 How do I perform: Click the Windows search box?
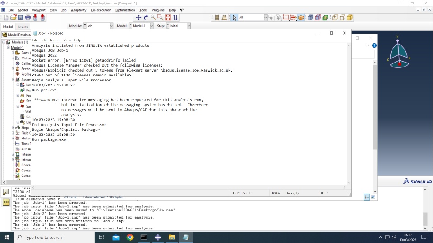(54, 237)
